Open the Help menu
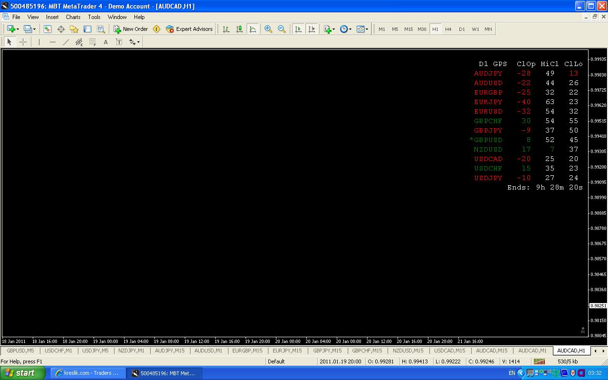The height and width of the screenshot is (380, 608). (139, 17)
